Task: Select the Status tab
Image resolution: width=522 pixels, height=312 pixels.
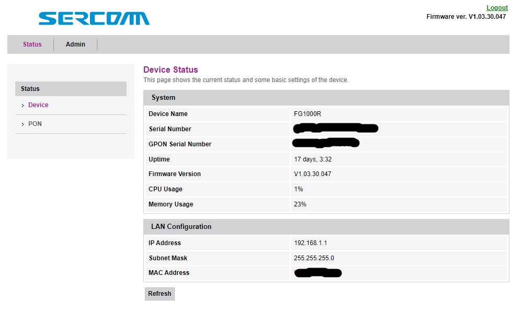Action: pyautogui.click(x=32, y=44)
